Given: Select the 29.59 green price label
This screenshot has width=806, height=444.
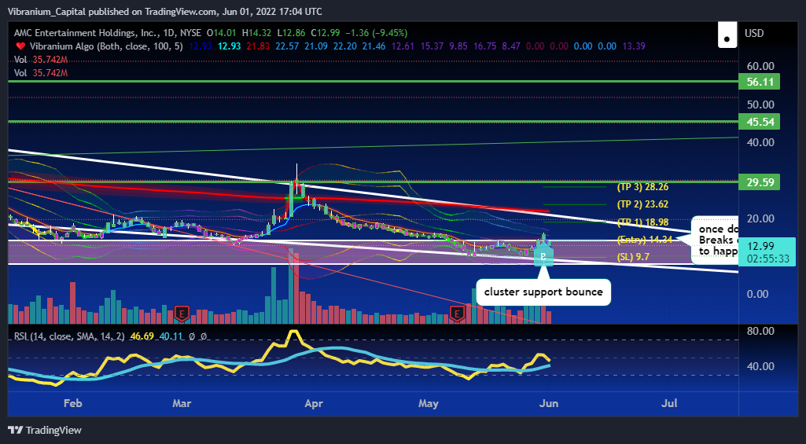Looking at the screenshot, I should (x=760, y=182).
